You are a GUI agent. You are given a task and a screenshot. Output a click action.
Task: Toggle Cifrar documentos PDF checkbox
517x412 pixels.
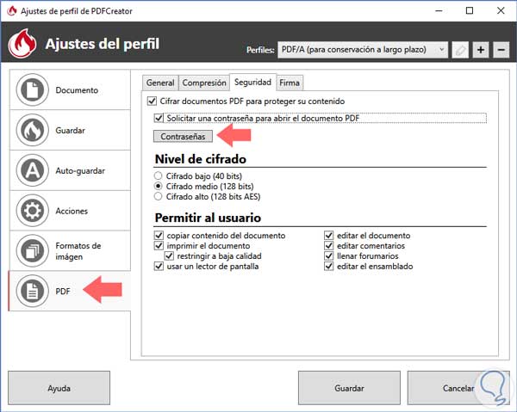(152, 101)
